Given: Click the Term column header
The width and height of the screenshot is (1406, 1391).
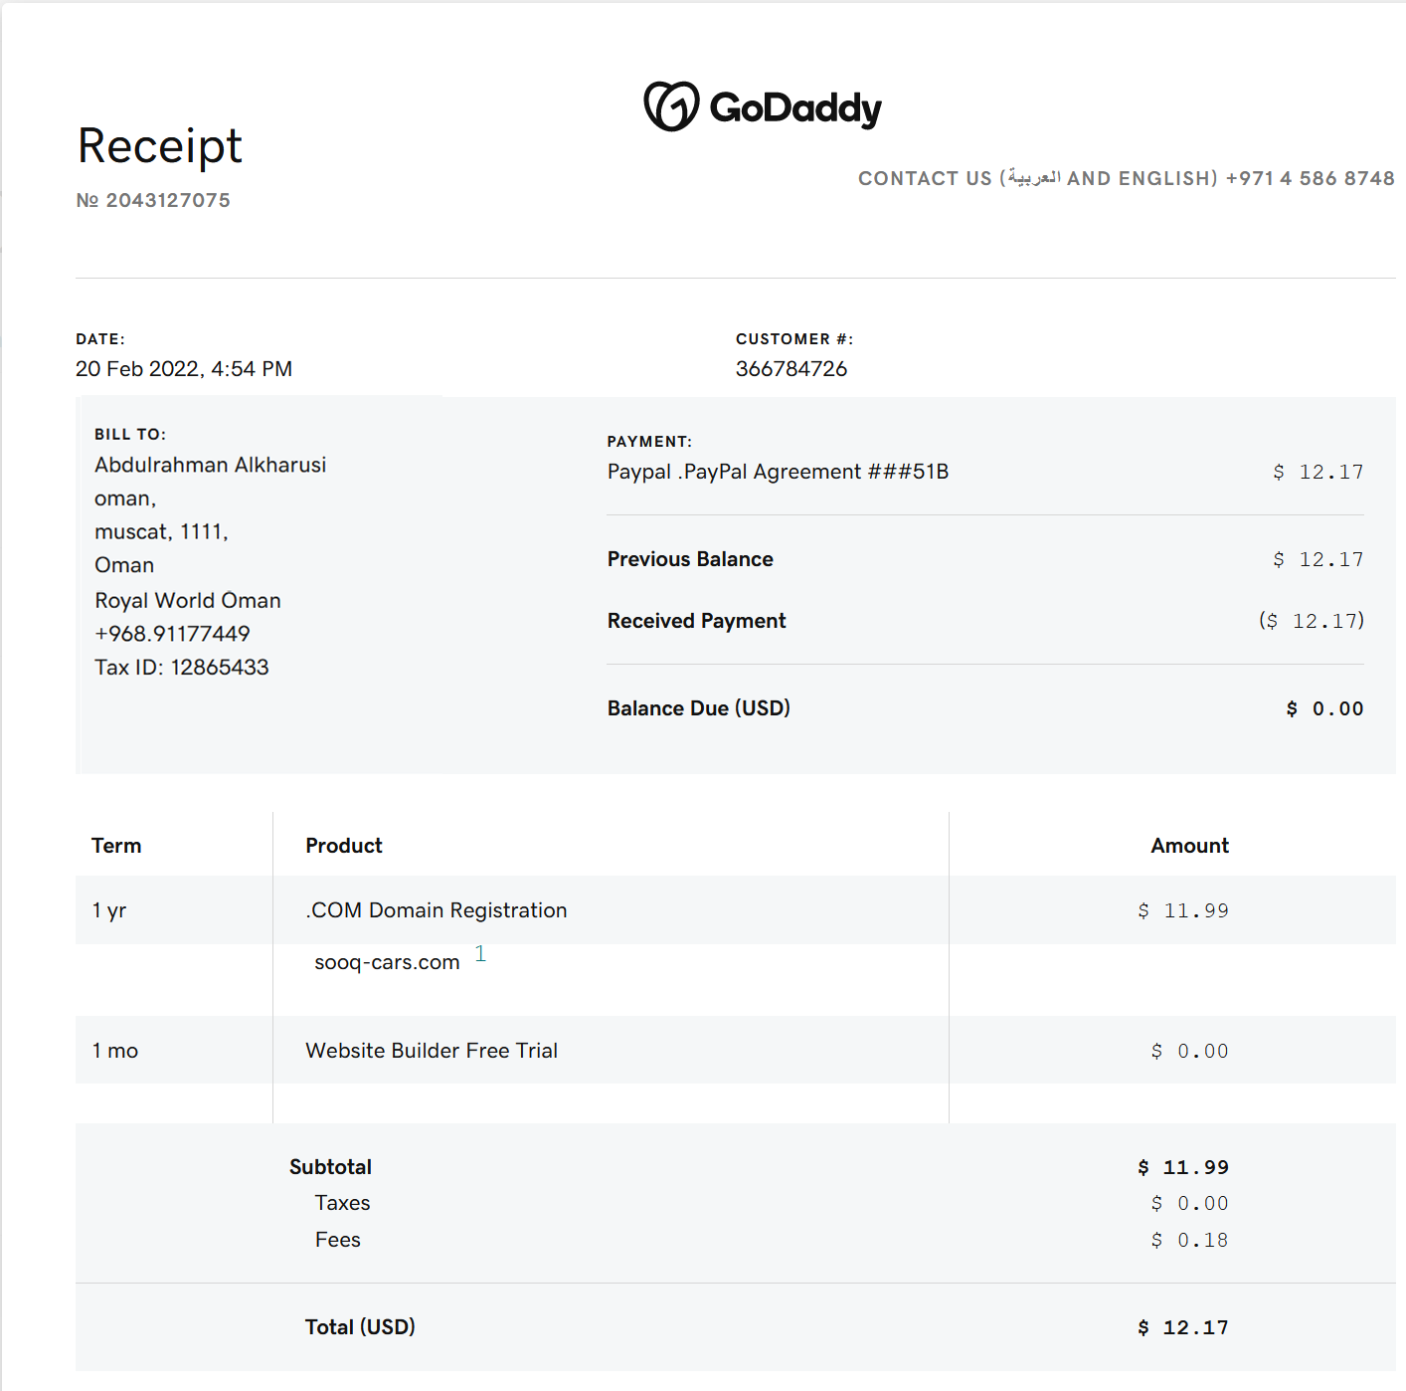Looking at the screenshot, I should (x=116, y=846).
